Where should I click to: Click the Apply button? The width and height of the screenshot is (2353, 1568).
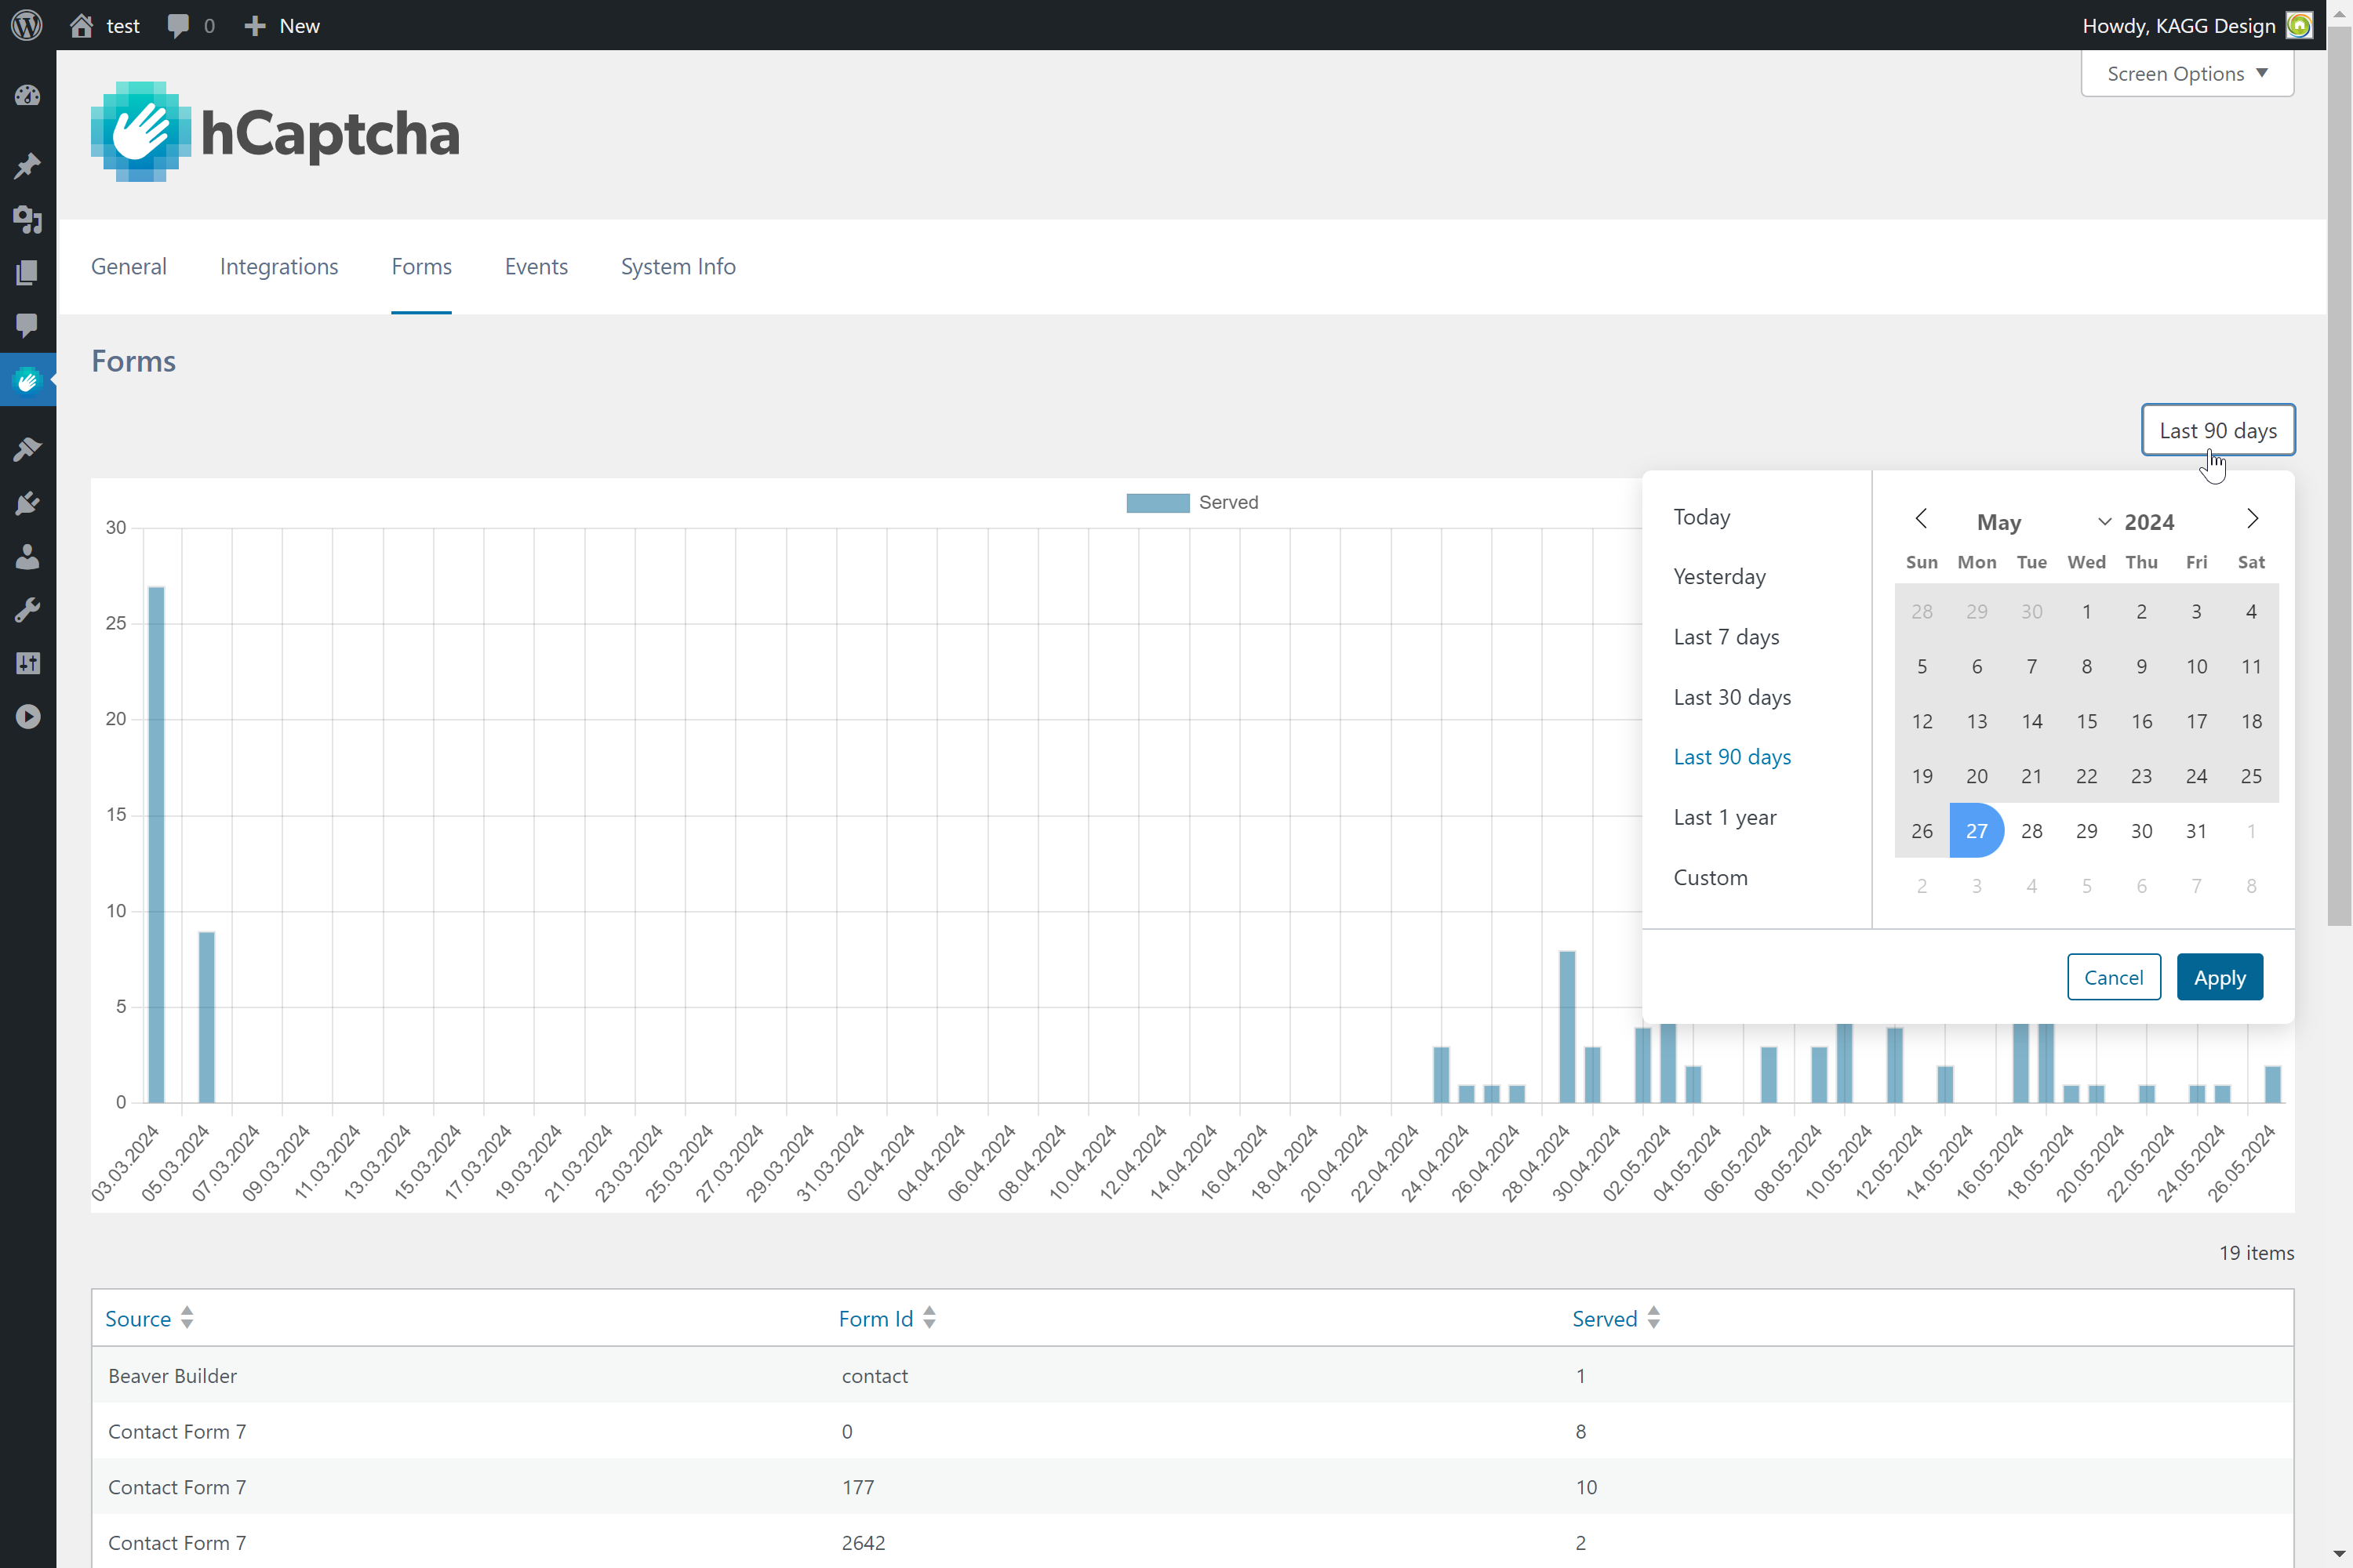(2219, 977)
